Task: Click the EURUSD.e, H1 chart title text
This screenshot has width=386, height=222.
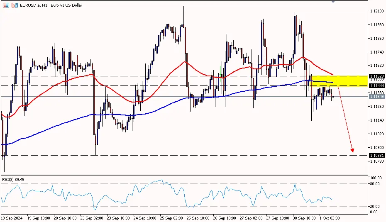Action: (51, 5)
